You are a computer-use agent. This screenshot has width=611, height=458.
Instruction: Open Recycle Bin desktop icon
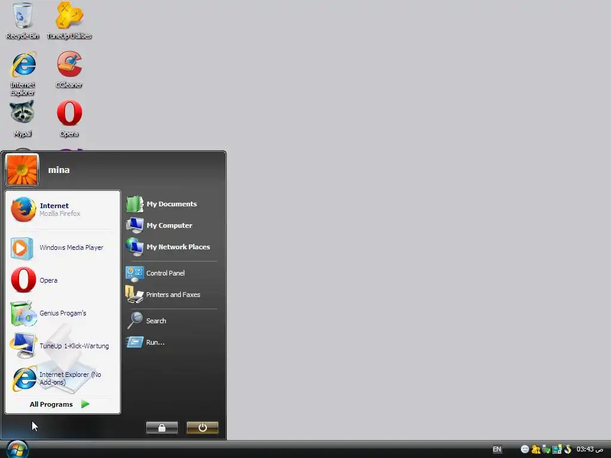tap(22, 20)
